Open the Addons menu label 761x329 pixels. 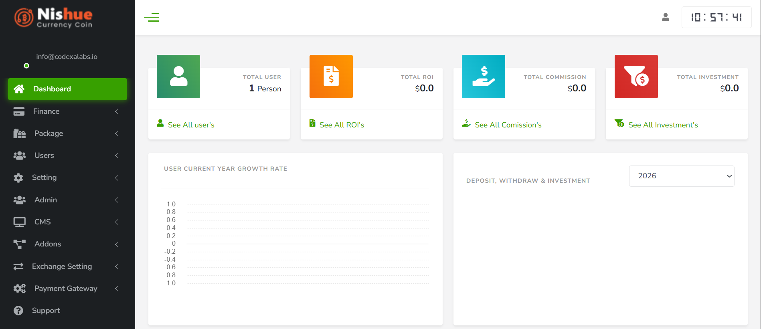(x=48, y=244)
